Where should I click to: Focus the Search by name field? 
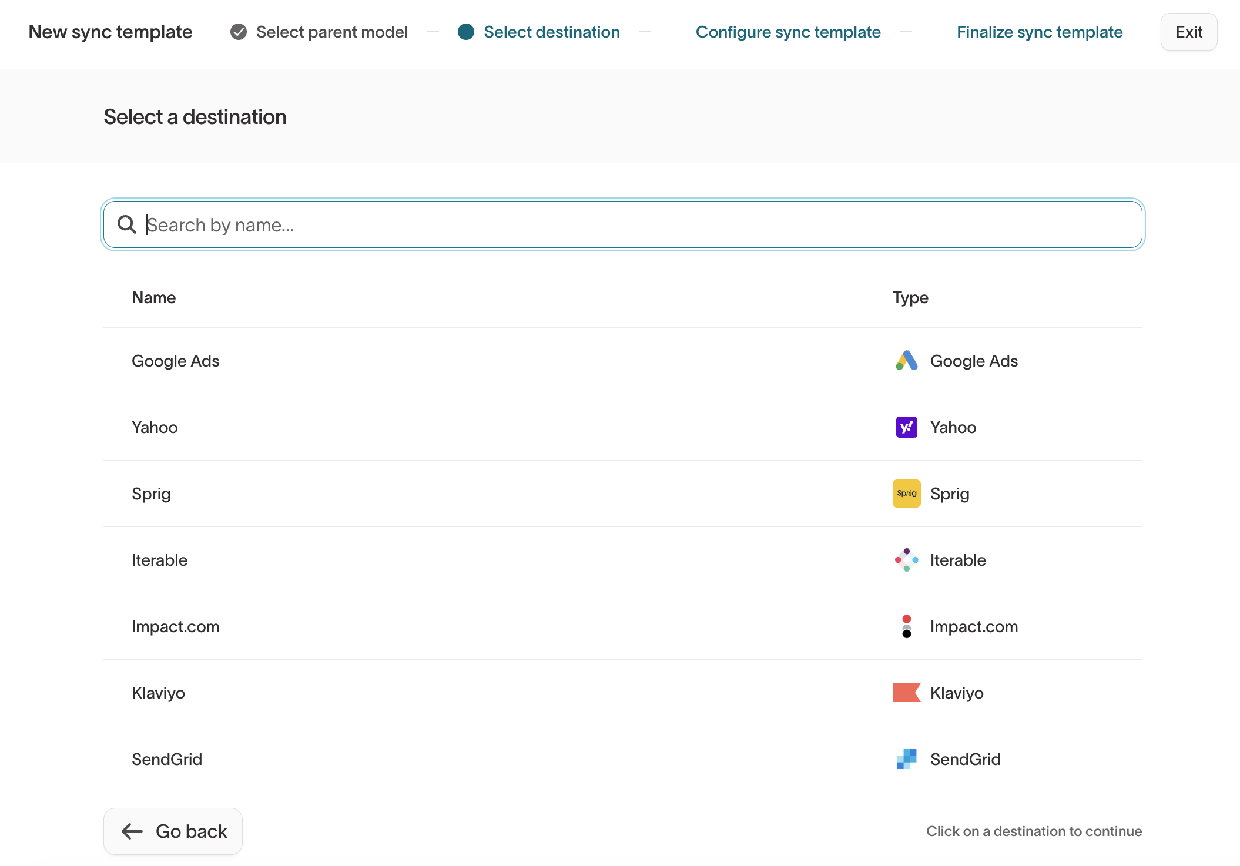pyautogui.click(x=623, y=224)
